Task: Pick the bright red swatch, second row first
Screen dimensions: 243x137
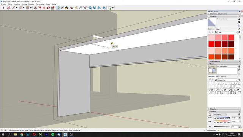Action: point(211,44)
